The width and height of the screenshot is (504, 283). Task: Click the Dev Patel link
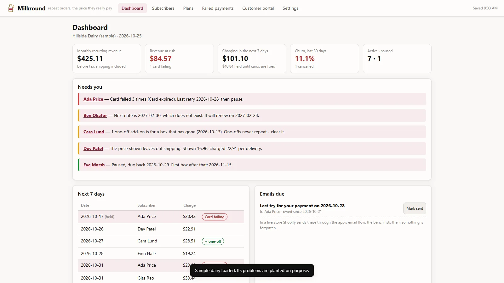[x=93, y=148]
